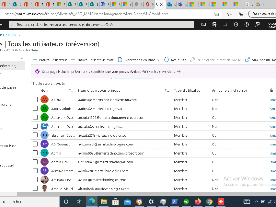Check adzota@smartechnologies.com row checkbox
Screen dimensions: 276x207
coord(35,126)
